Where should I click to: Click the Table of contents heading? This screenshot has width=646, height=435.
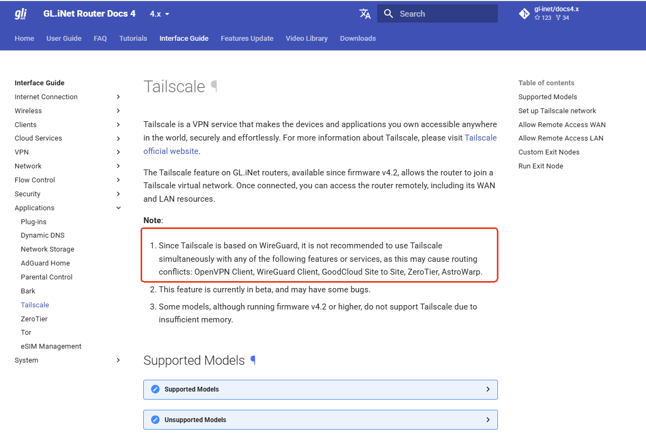(546, 83)
